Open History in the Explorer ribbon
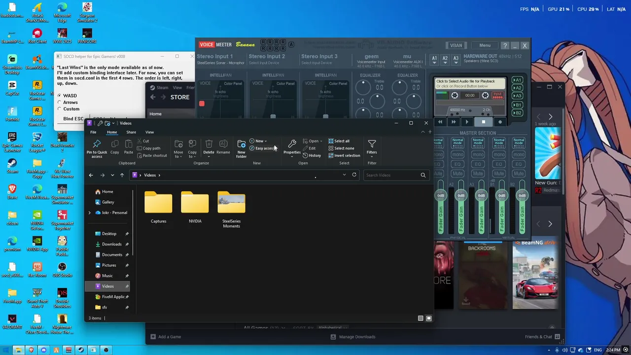 [x=312, y=156]
